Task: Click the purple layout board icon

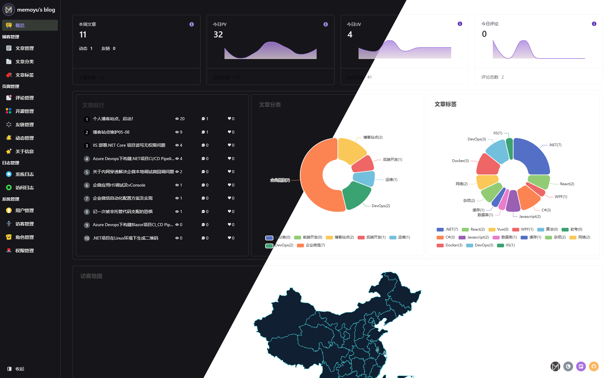Action: pos(581,366)
